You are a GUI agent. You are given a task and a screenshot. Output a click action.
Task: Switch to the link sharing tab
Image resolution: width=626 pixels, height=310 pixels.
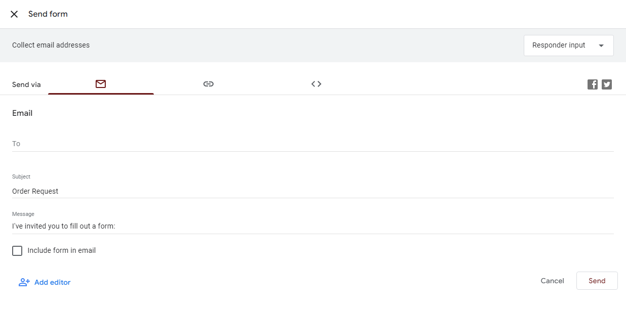tap(208, 84)
